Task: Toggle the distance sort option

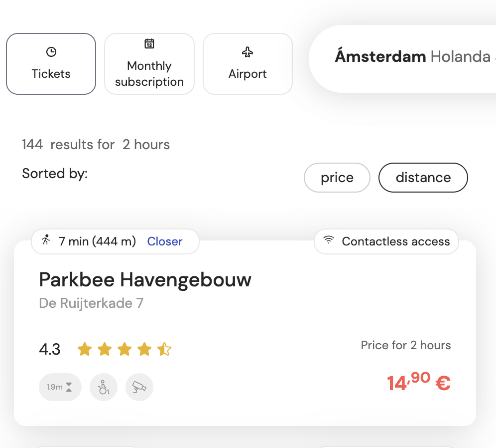Action: 423,178
